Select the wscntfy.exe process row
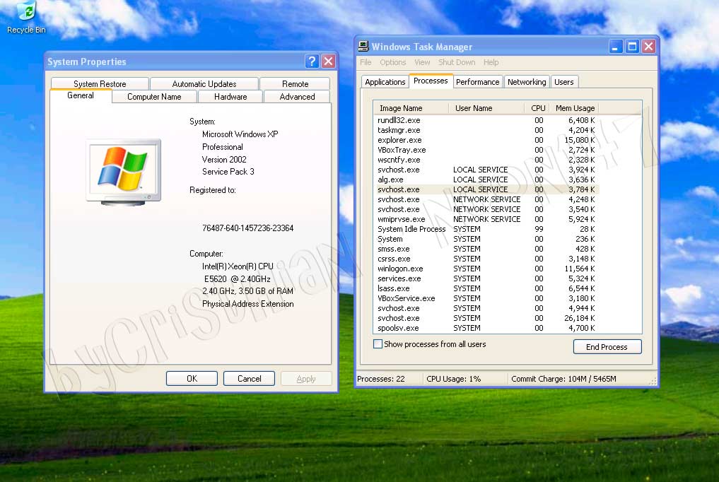The image size is (719, 482). tap(486, 160)
